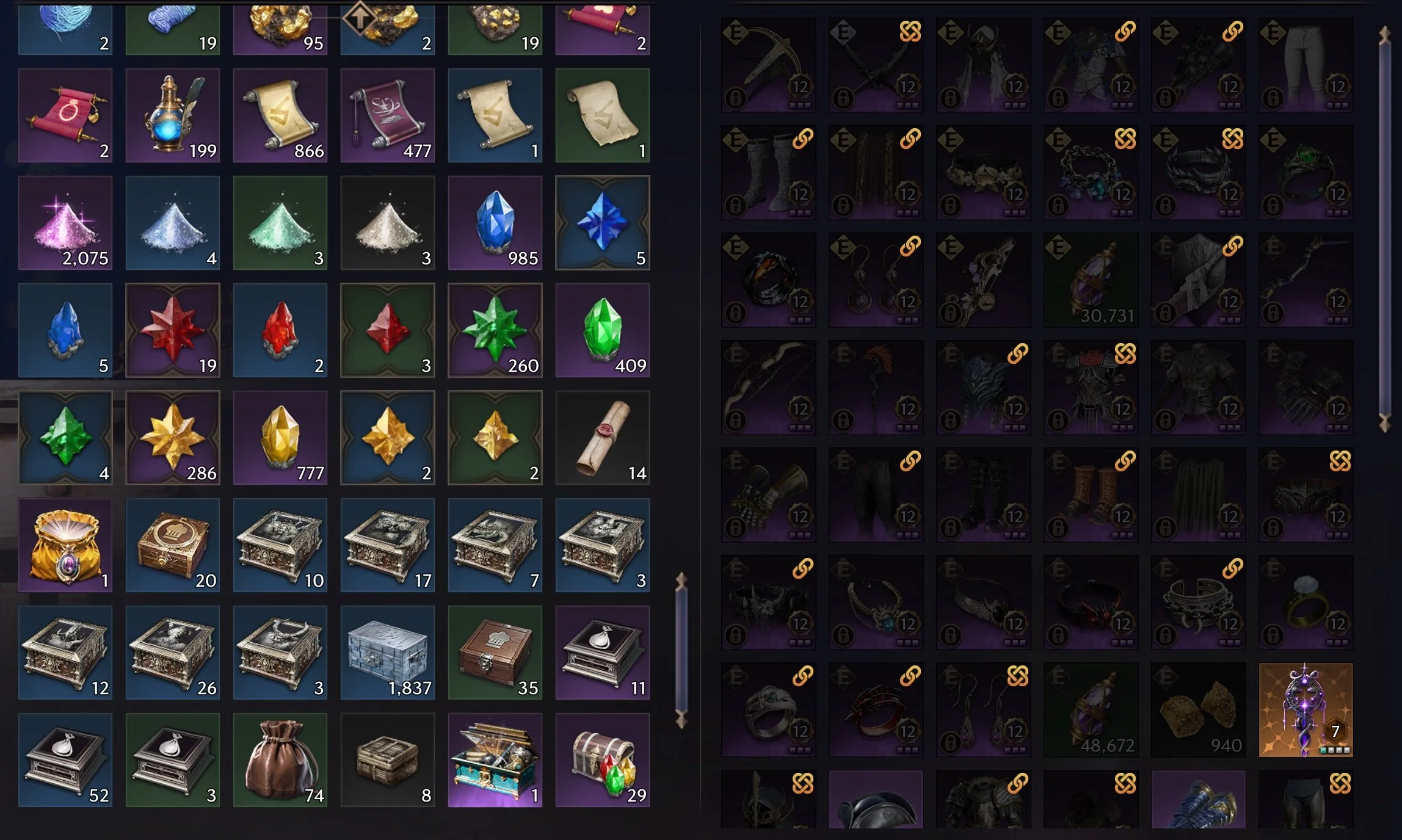Select the gold ore stack of 940
This screenshot has width=1402, height=840.
tap(1199, 710)
